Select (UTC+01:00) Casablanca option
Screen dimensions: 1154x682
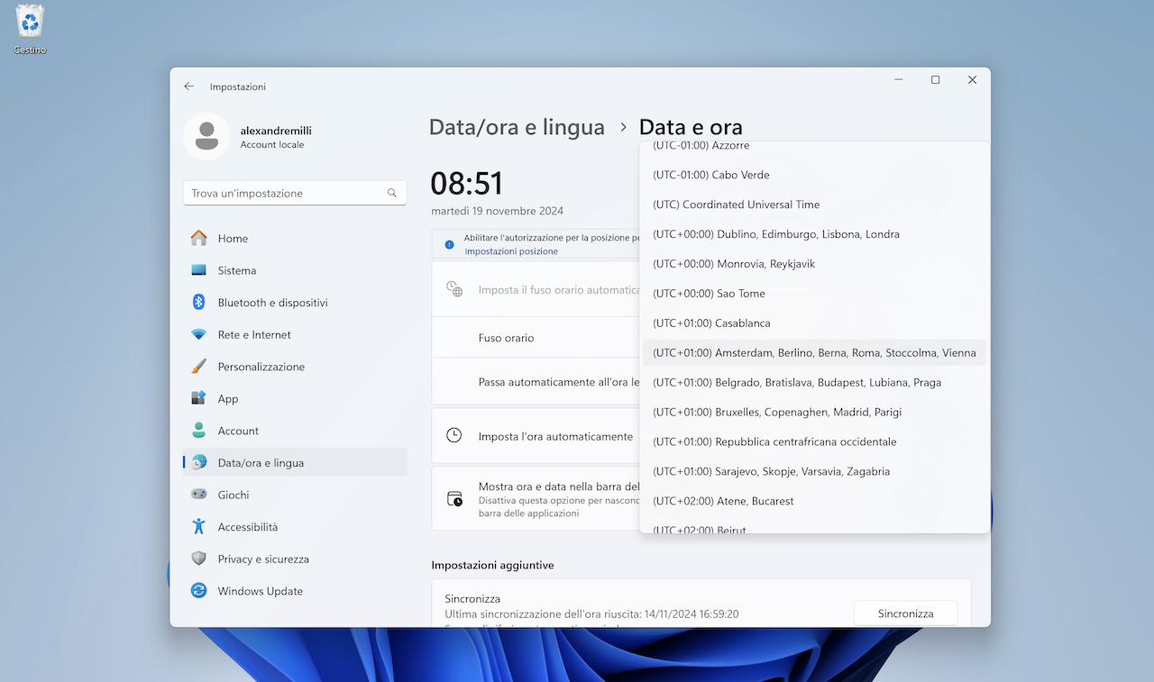point(815,323)
